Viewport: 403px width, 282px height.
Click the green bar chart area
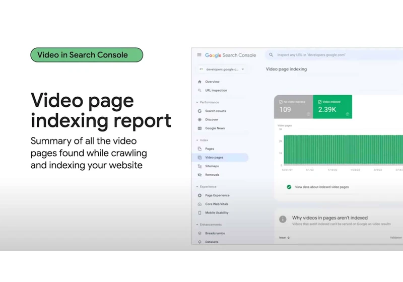(x=344, y=150)
